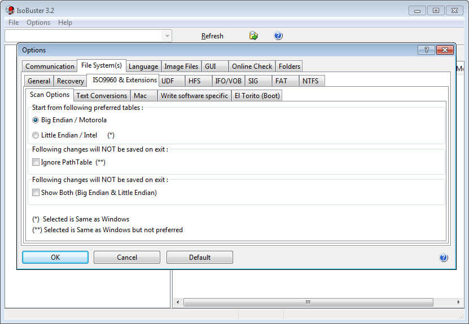This screenshot has height=324, width=469.
Task: Select Big Endian / Motorola radio button
Action: coord(36,120)
